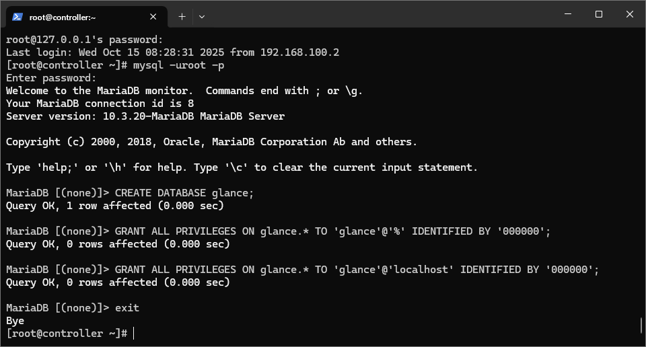Click the Copyright Oracle MariaDB Corporation line
Viewport: 646px width, 347px height.
coord(211,142)
